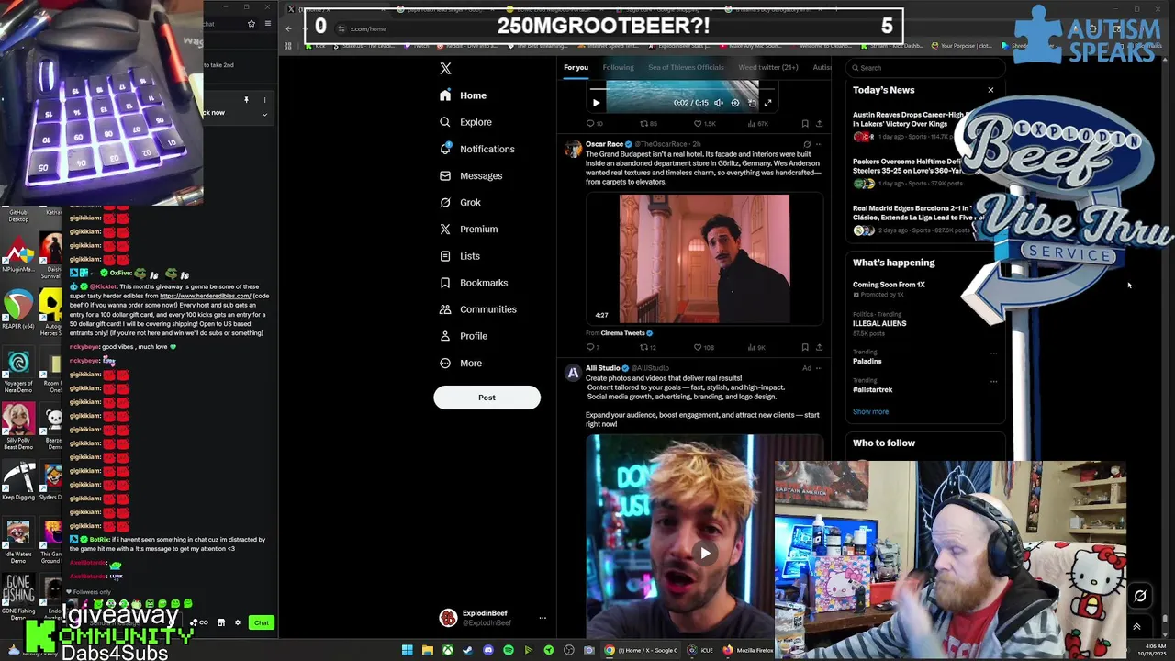Bookmark the top video post

click(x=805, y=123)
